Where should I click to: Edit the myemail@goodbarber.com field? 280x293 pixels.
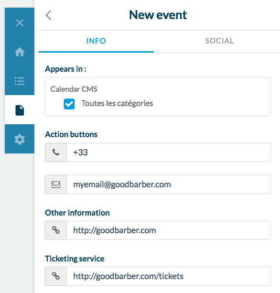(169, 184)
